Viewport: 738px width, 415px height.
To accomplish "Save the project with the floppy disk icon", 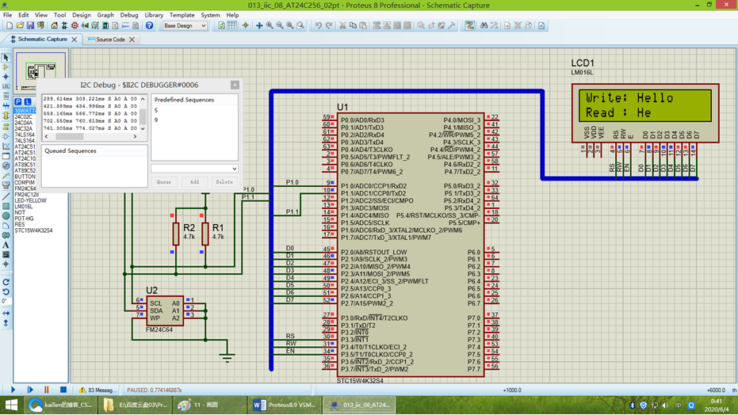I will pos(30,26).
